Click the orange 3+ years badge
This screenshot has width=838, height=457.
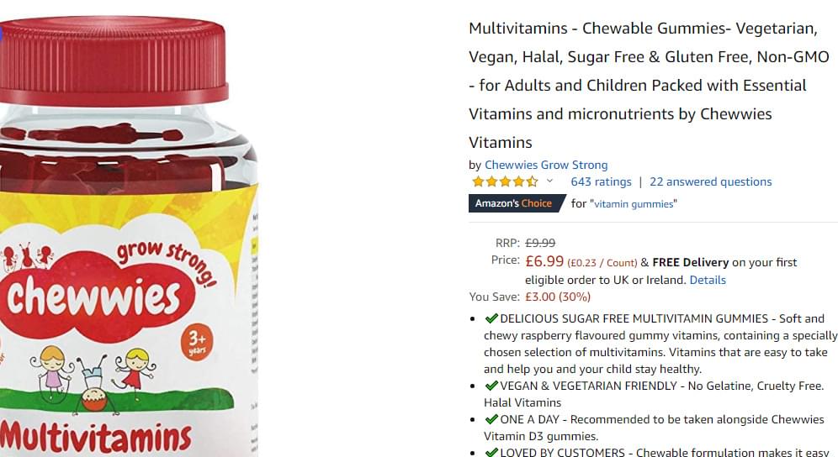(197, 343)
